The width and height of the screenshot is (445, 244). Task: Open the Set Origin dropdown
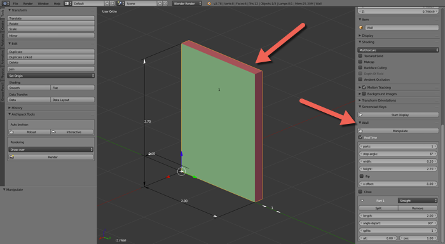(51, 76)
